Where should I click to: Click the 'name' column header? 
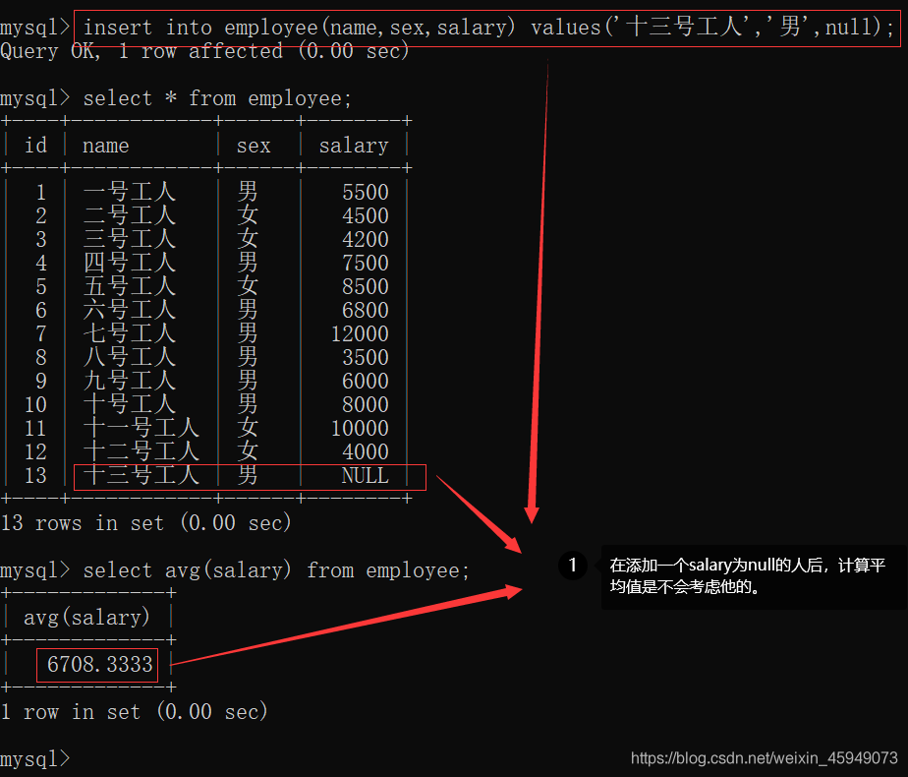[x=105, y=146]
